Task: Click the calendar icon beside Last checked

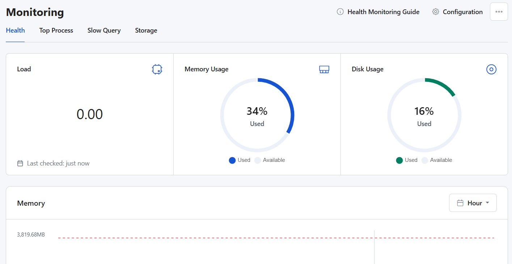Action: [x=20, y=163]
